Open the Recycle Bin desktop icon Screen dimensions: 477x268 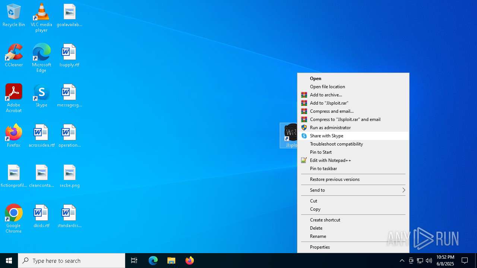click(14, 16)
